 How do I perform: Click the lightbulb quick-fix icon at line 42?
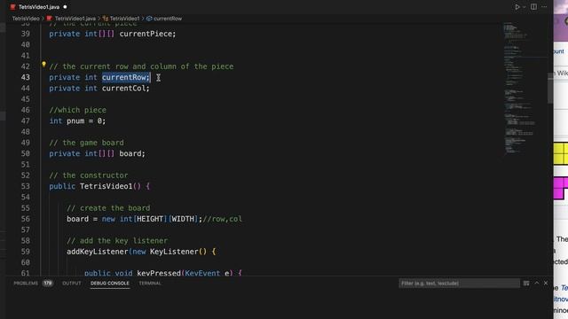[x=43, y=65]
